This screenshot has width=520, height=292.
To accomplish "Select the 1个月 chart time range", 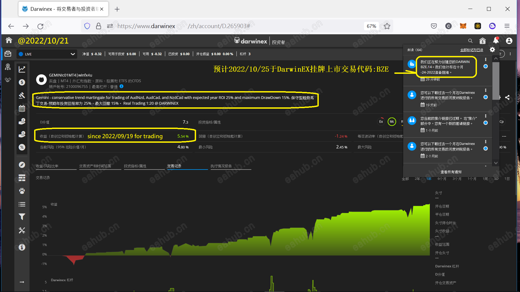I will coord(472,179).
